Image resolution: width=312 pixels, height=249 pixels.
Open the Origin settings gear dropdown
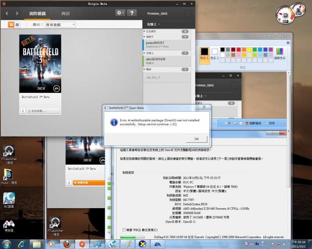[x=121, y=13]
